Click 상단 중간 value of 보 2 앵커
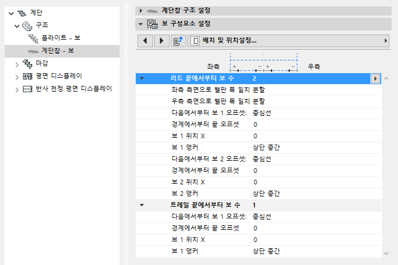This screenshot has width=398, height=265. 266,194
